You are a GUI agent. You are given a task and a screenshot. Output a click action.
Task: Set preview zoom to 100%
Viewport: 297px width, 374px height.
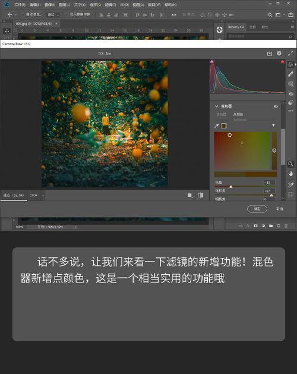click(34, 195)
